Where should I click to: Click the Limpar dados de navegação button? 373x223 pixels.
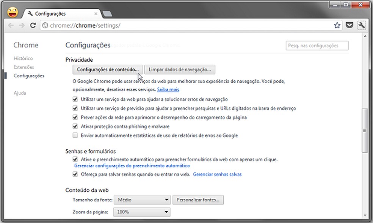180,70
